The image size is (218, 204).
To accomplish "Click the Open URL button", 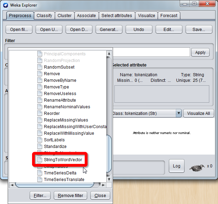I will click(49, 30).
